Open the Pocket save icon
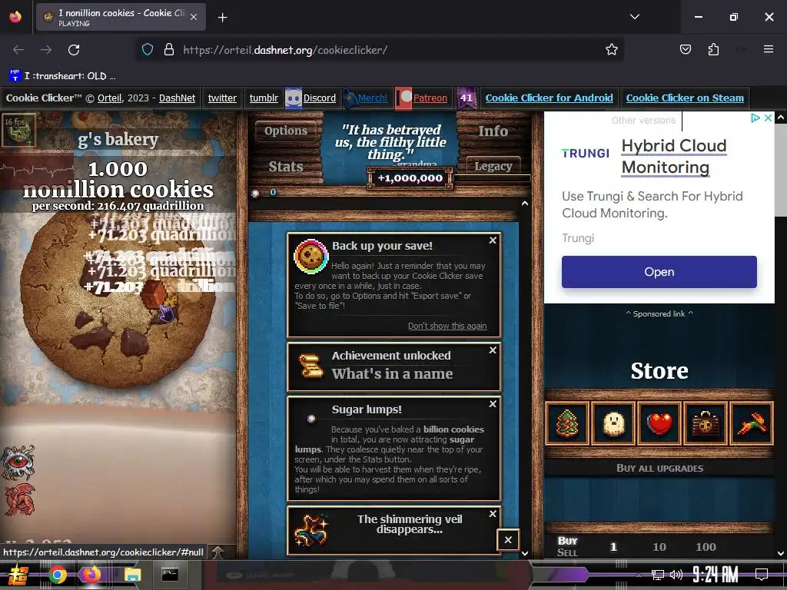 pos(685,49)
